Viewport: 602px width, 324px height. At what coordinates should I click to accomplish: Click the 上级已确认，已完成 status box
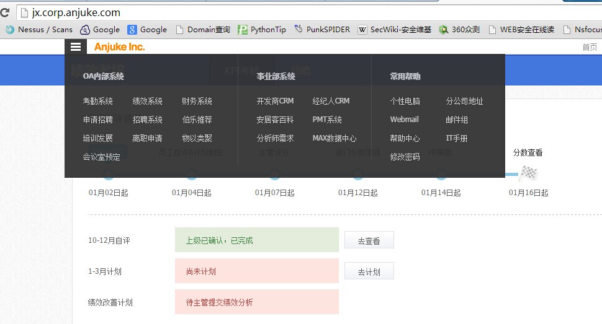coord(257,240)
